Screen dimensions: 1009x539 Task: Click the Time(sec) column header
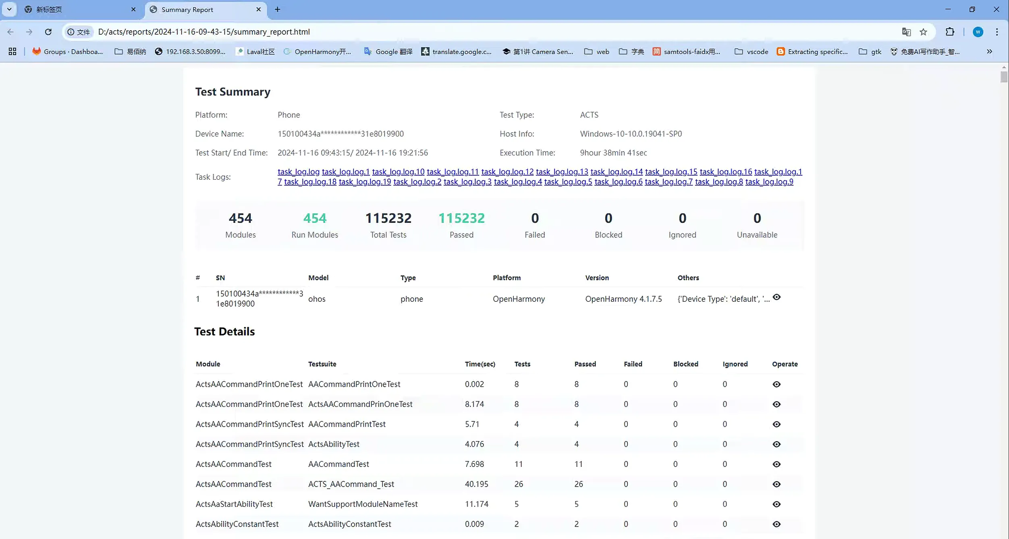tap(480, 364)
